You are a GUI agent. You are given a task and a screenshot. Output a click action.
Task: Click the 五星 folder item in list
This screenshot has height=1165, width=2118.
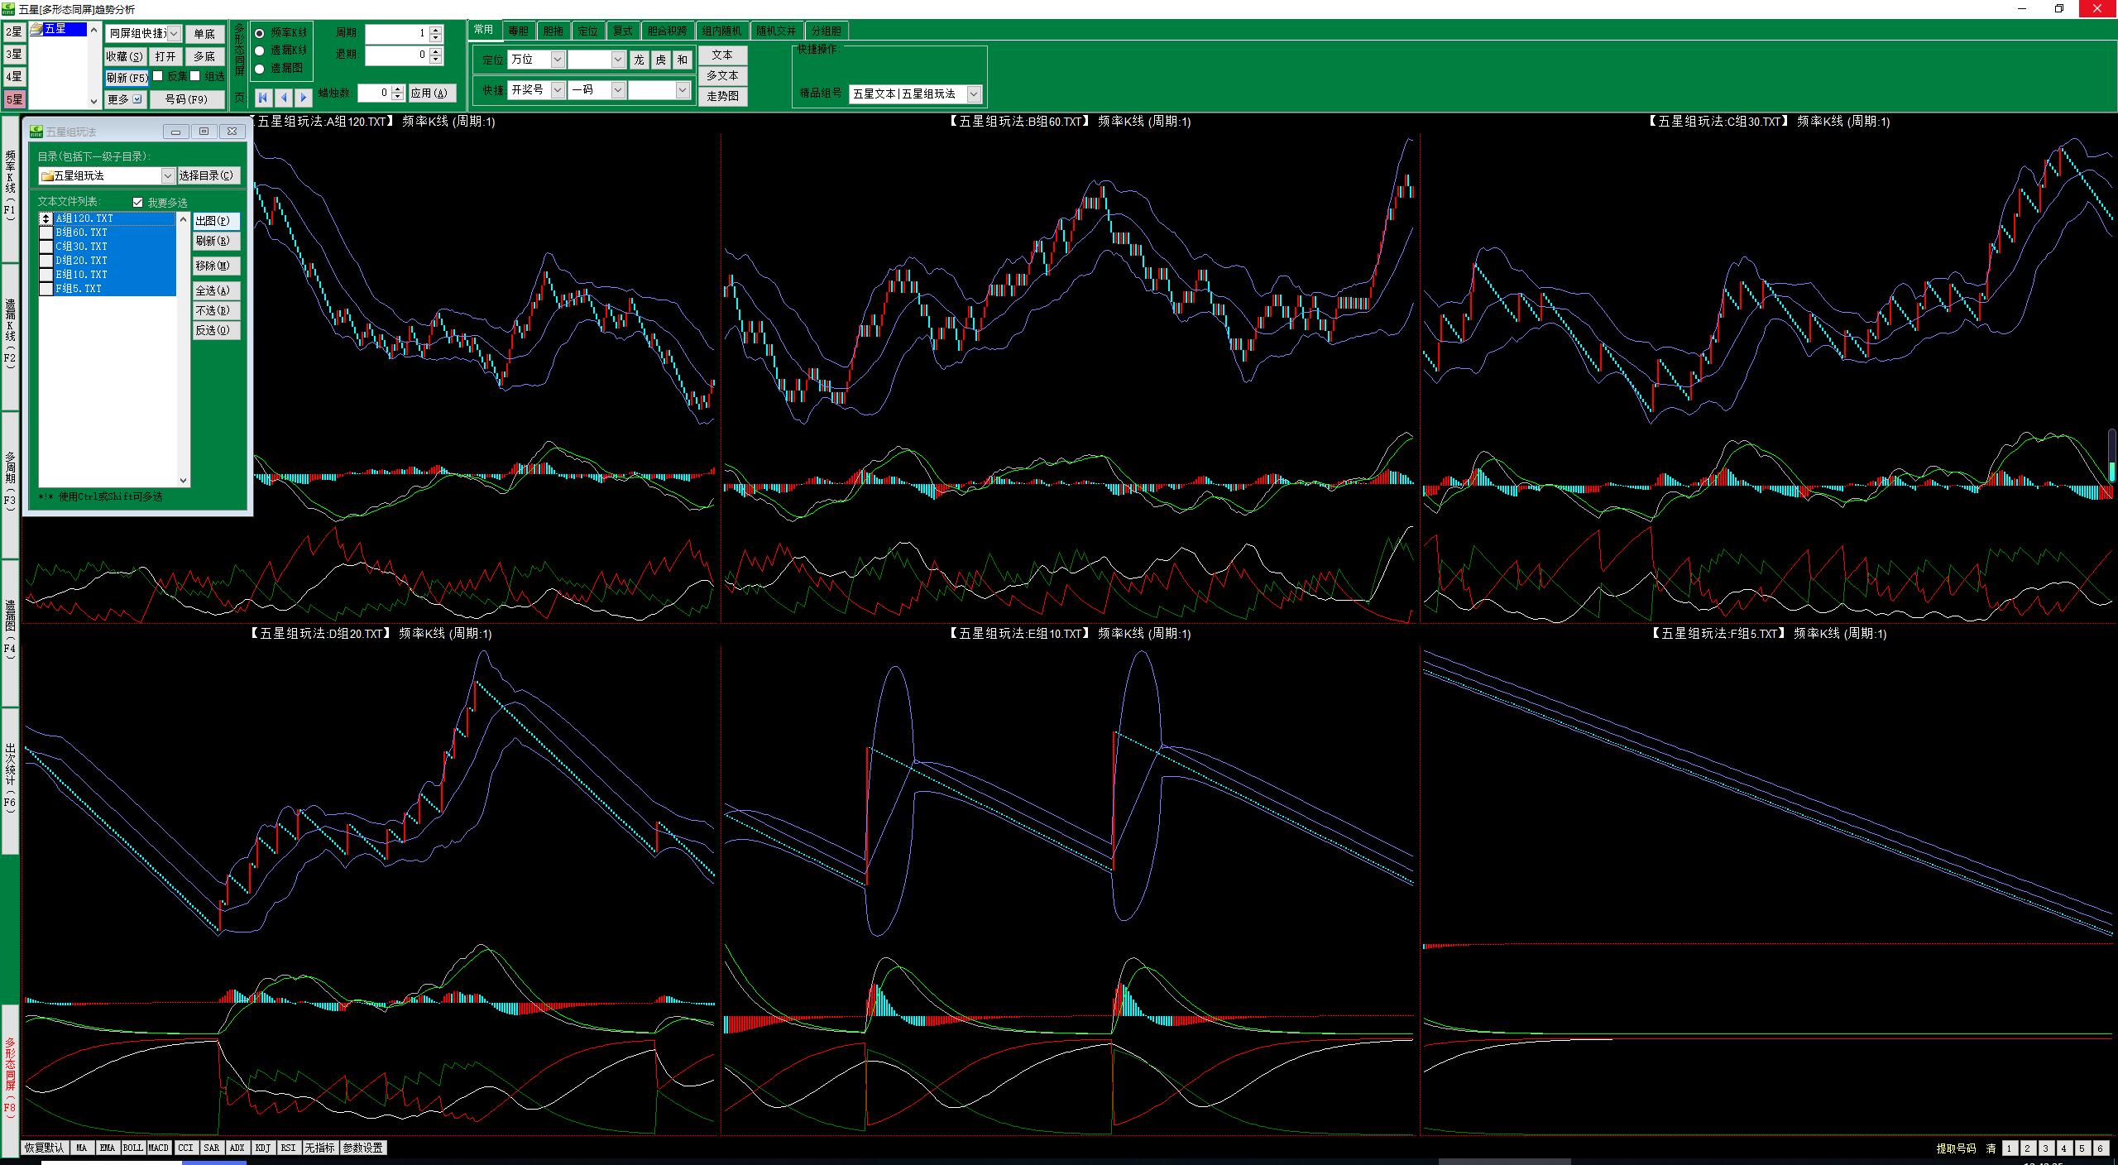click(56, 29)
